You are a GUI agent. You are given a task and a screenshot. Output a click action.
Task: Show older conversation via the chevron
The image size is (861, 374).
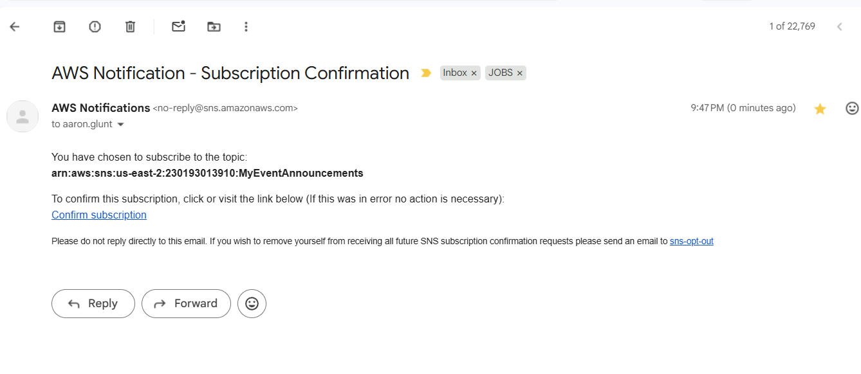click(839, 26)
